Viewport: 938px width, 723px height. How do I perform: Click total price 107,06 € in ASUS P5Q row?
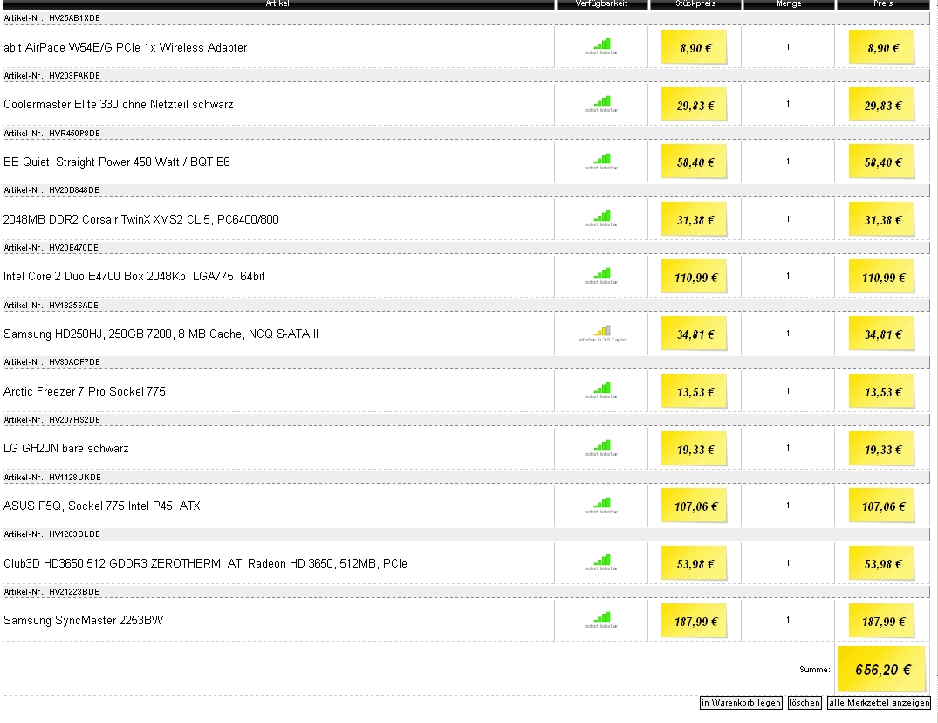882,506
